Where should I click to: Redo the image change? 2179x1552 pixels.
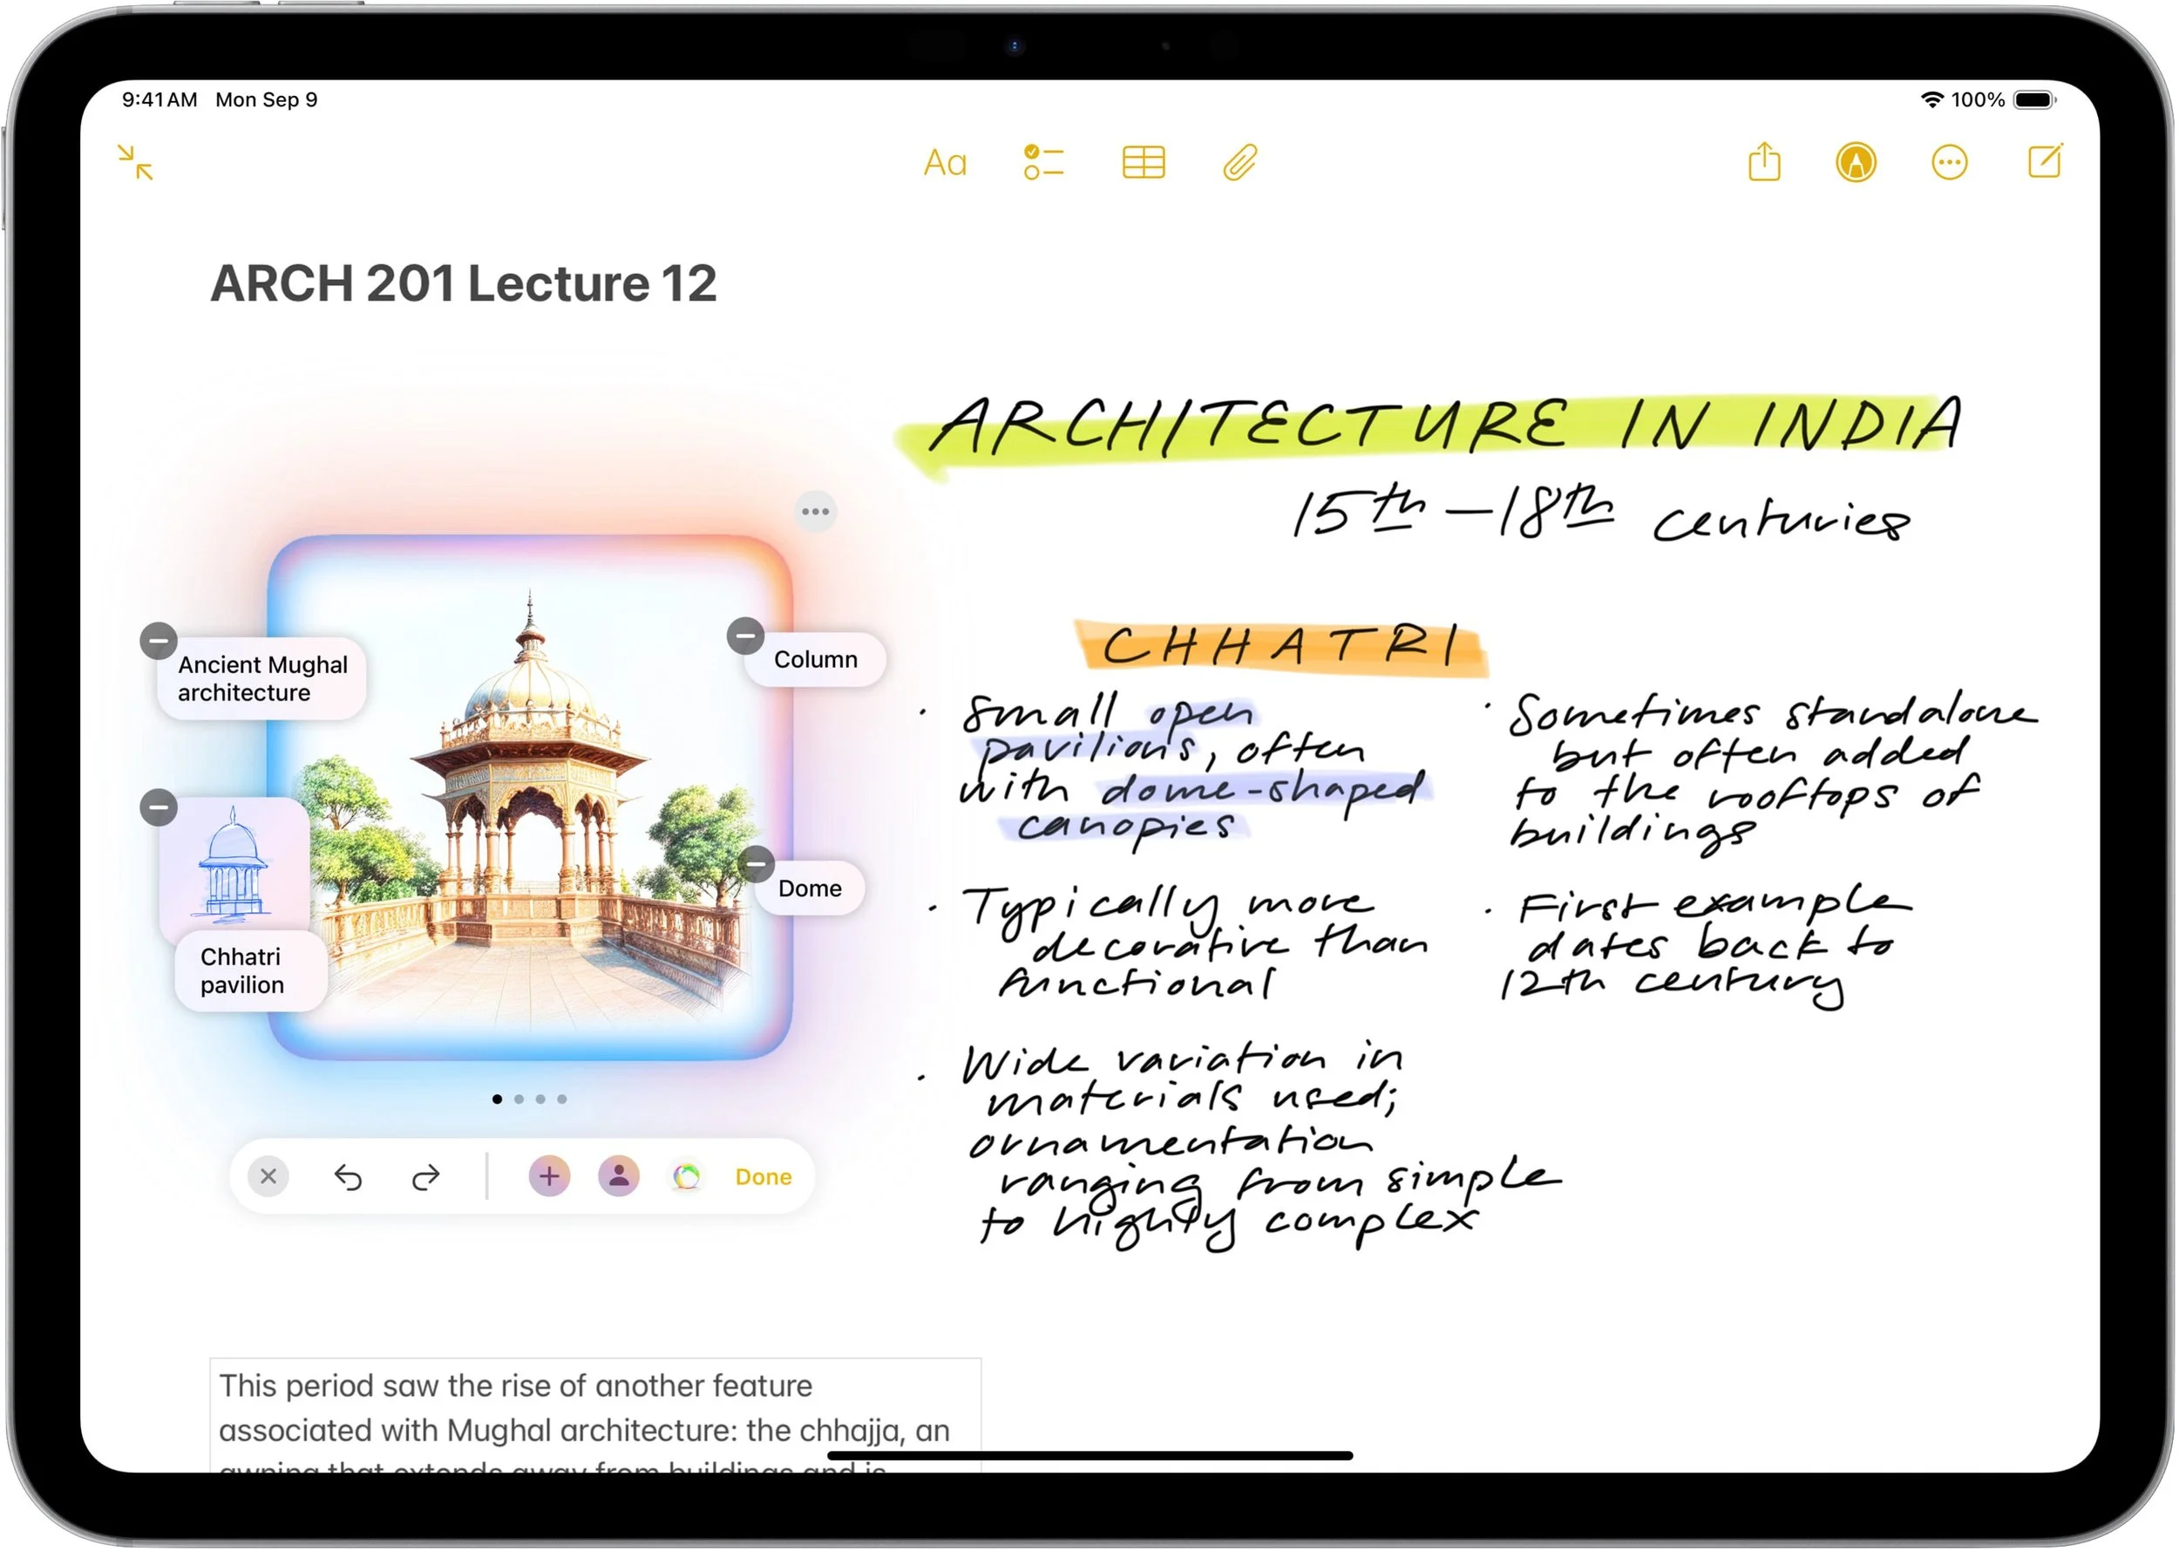click(x=426, y=1177)
